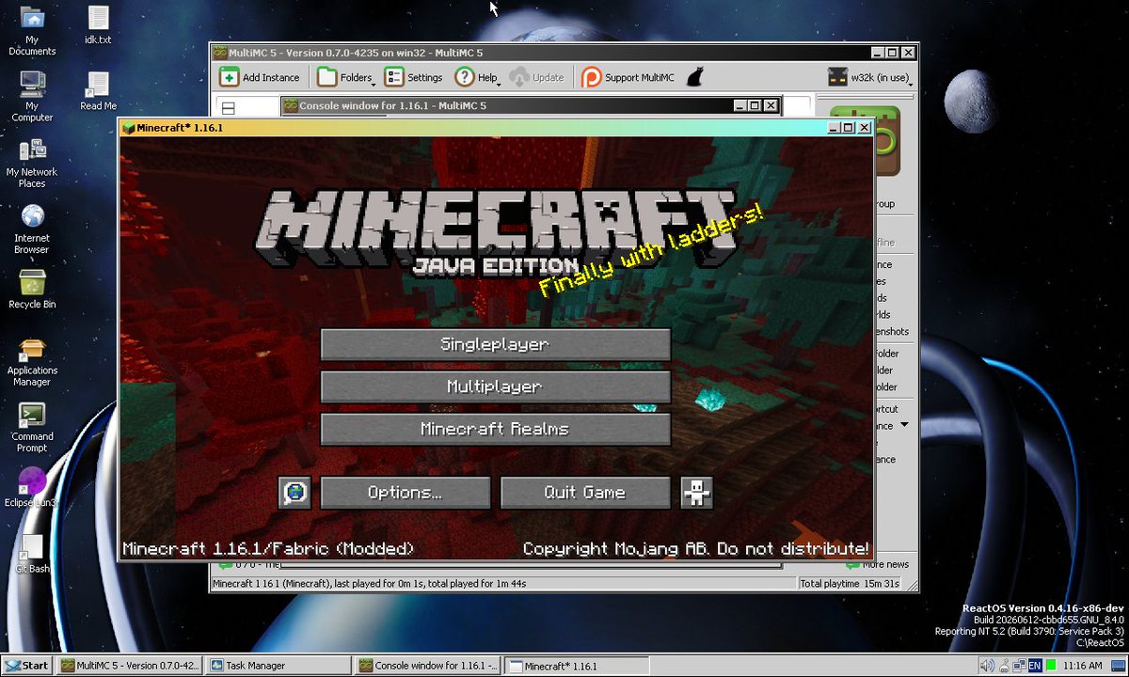This screenshot has width=1129, height=677.
Task: Click the Console window title bar icon
Action: [x=291, y=106]
